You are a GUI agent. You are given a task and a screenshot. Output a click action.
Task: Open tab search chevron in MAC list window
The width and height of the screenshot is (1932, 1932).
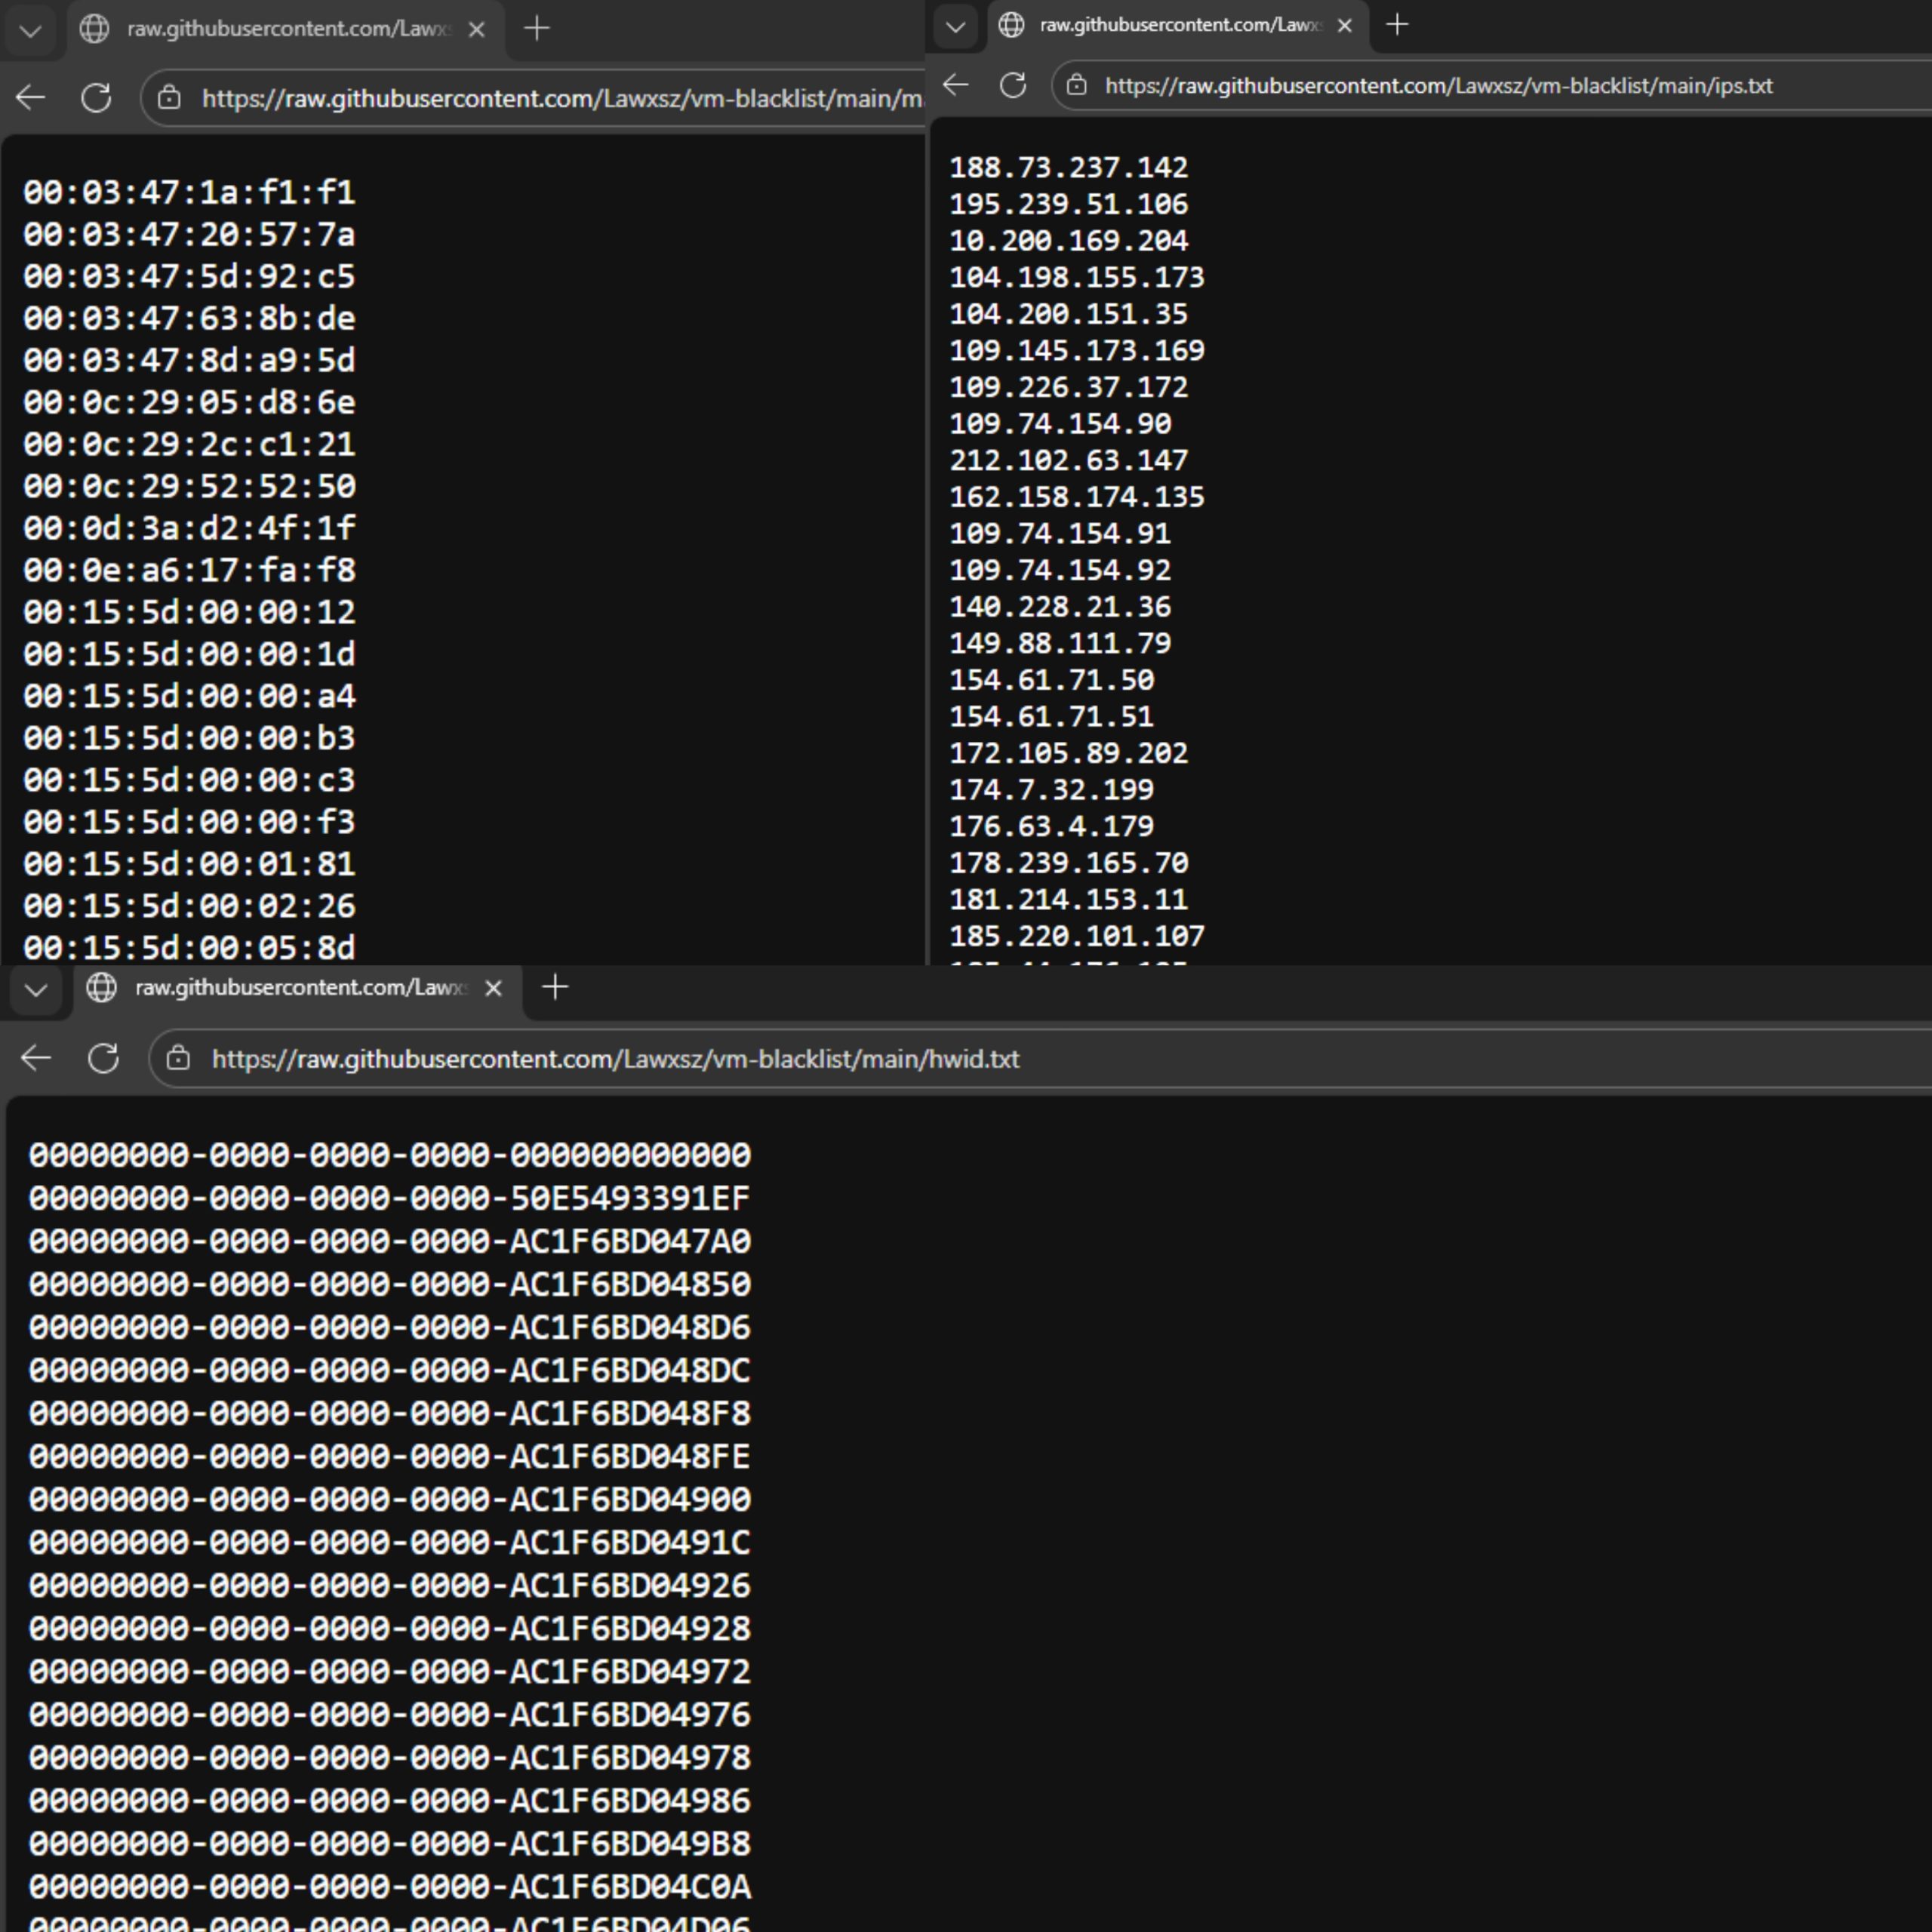tap(31, 30)
